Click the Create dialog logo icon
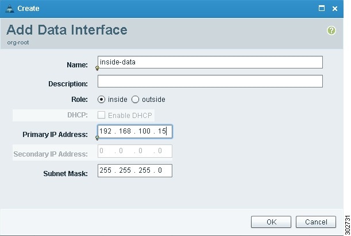This screenshot has height=236, width=351. (10, 9)
